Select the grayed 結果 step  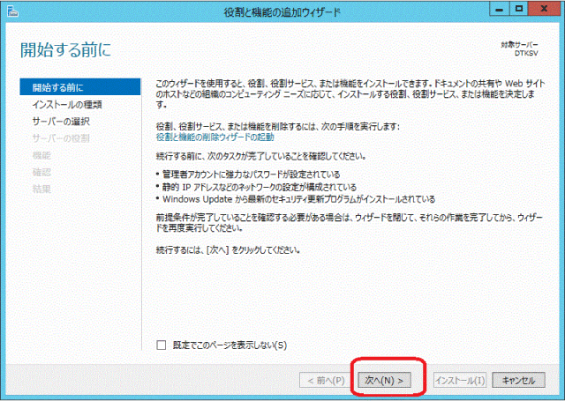point(41,189)
